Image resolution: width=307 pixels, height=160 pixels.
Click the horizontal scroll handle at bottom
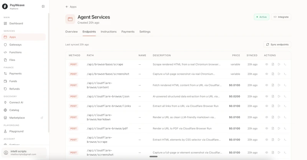153,157
